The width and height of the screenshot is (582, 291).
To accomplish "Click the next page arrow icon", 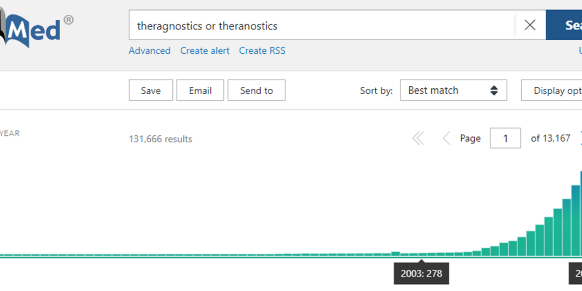I will pos(580,139).
